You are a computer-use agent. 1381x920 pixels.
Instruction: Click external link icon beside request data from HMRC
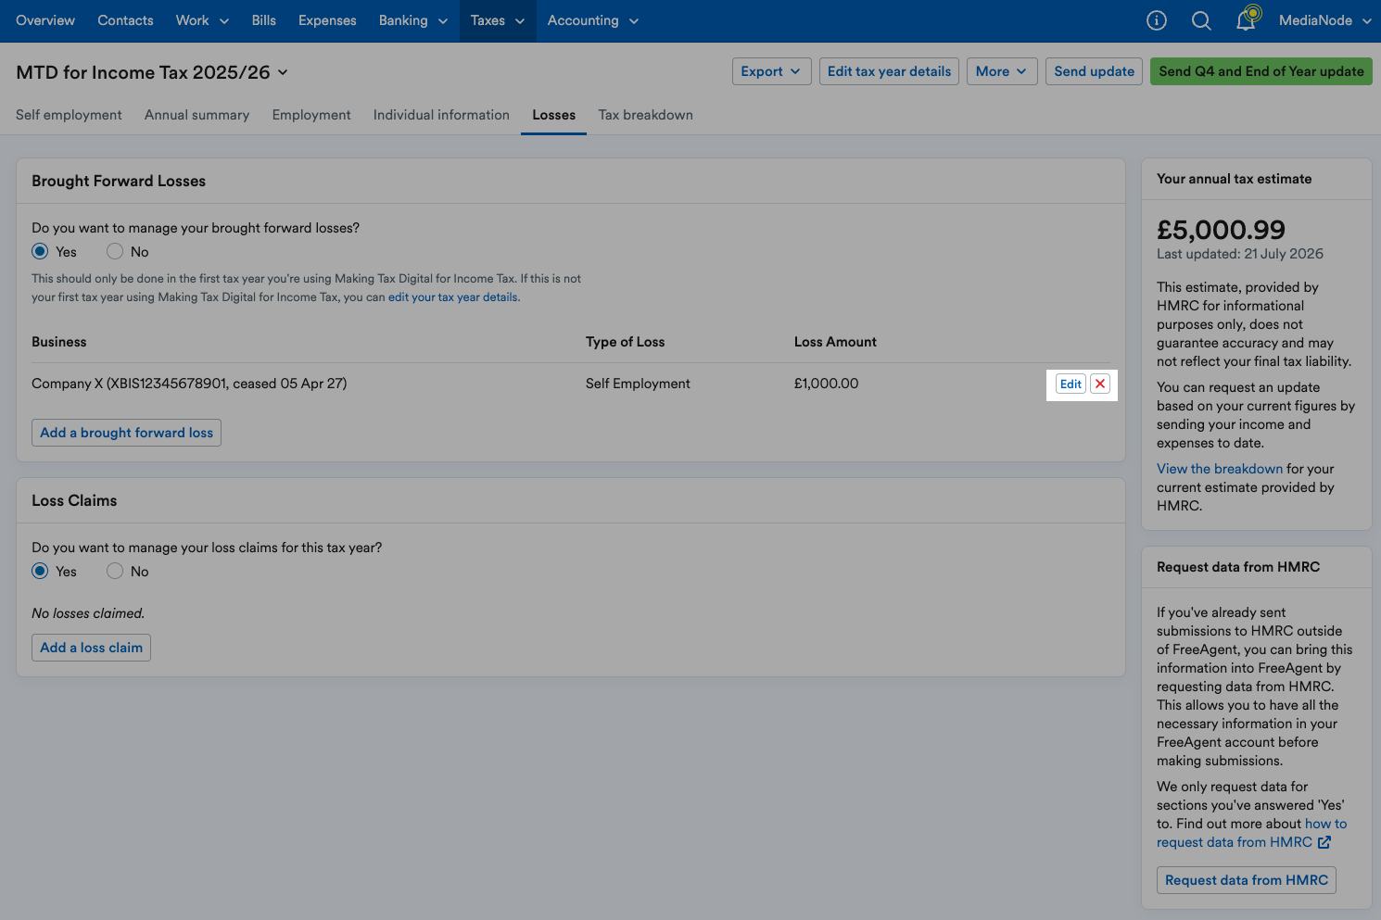(x=1324, y=842)
